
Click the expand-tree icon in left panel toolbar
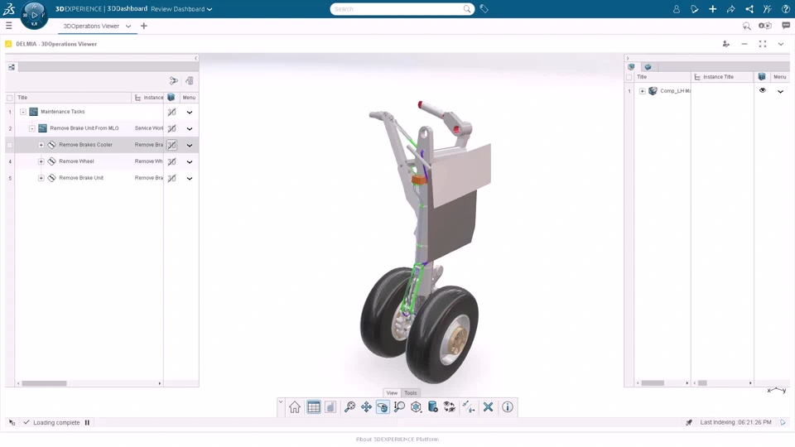[x=174, y=80]
